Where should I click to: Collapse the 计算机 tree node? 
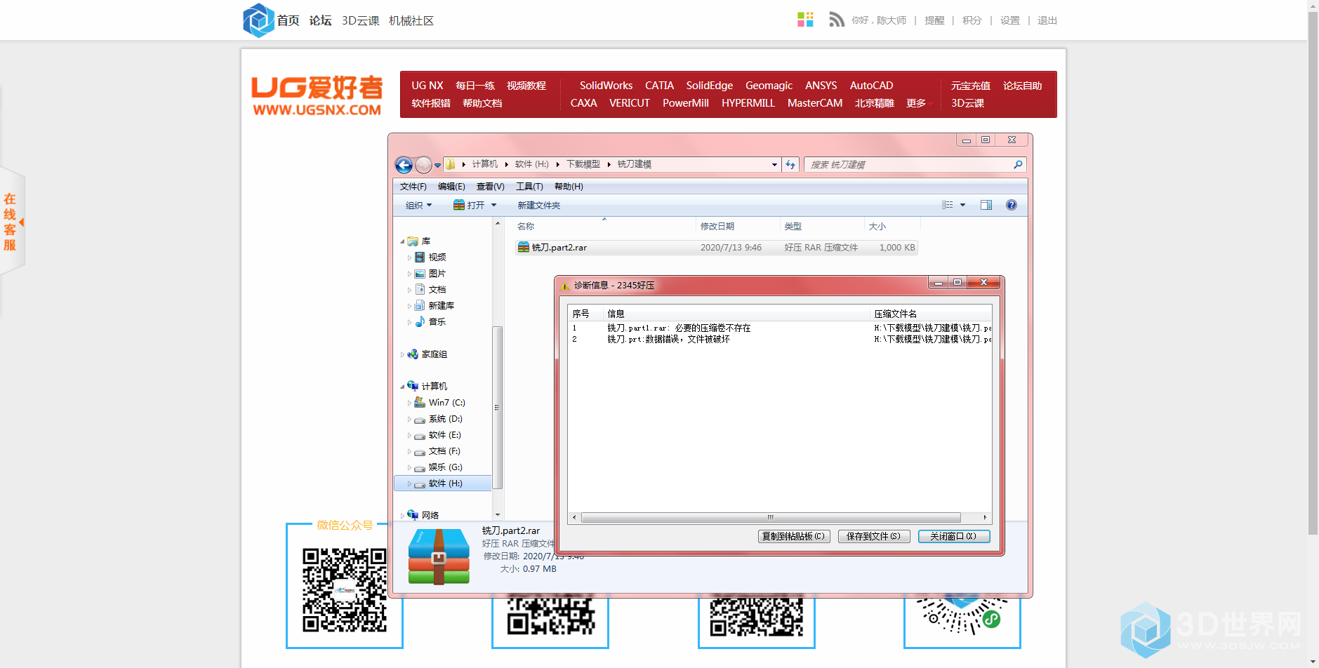click(x=403, y=387)
